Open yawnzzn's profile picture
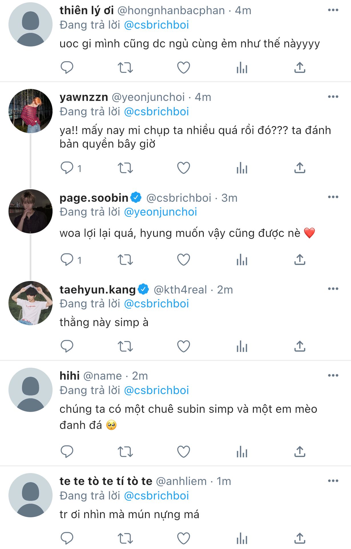 pyautogui.click(x=31, y=111)
